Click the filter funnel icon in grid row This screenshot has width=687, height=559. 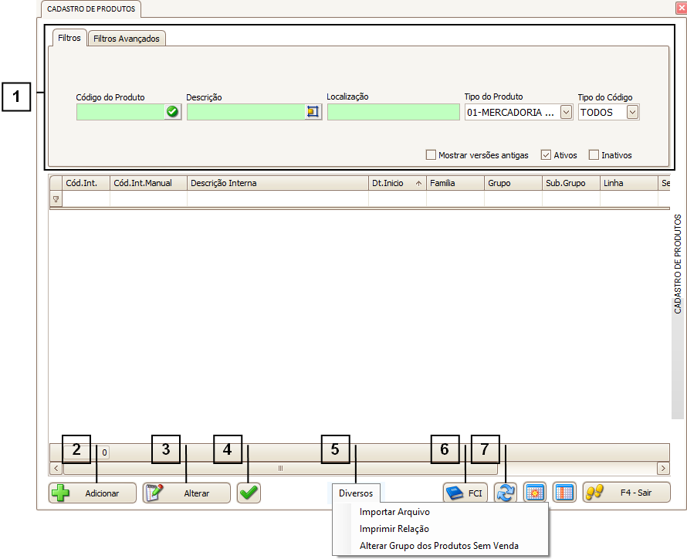[56, 199]
